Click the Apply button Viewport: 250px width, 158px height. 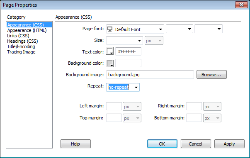tap(229, 144)
